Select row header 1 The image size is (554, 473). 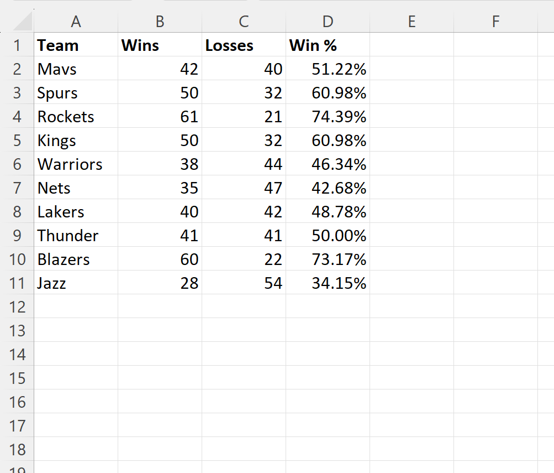click(18, 45)
